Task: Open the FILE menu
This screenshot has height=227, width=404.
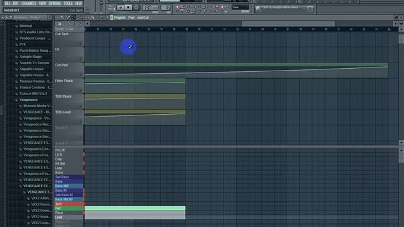Action: tap(7, 3)
